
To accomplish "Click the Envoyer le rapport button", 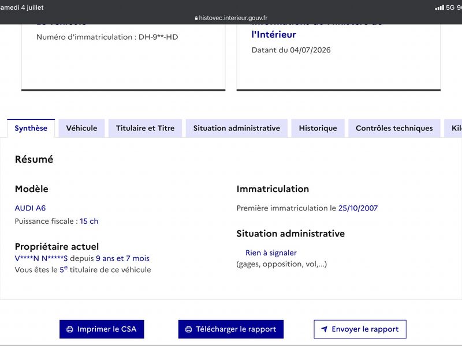I will click(x=360, y=329).
